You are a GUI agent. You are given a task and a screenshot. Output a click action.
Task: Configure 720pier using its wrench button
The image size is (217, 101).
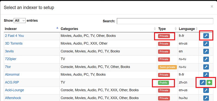(x=206, y=59)
